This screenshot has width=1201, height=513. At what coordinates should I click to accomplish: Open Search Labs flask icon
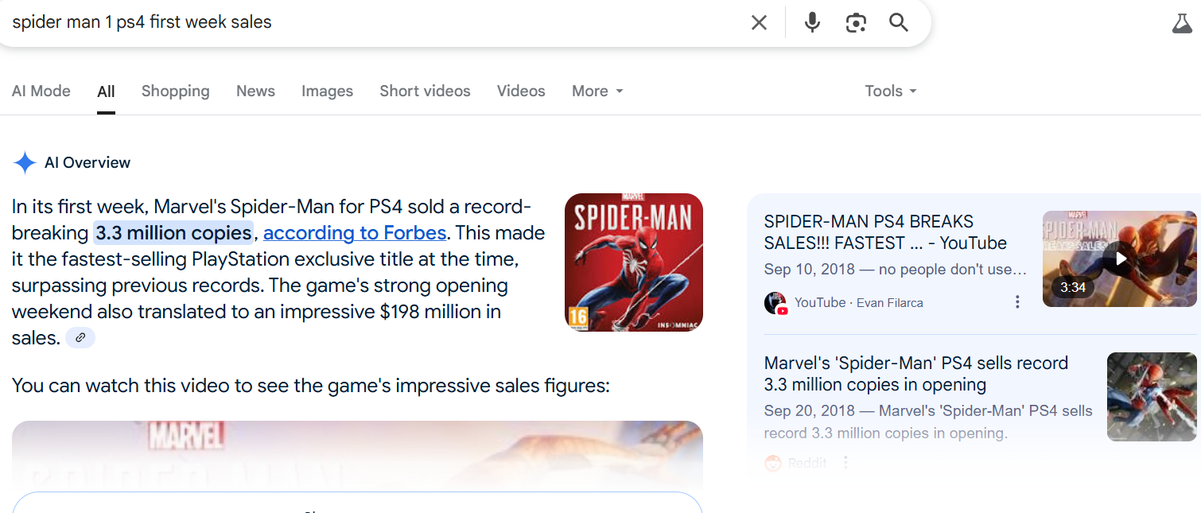1183,23
